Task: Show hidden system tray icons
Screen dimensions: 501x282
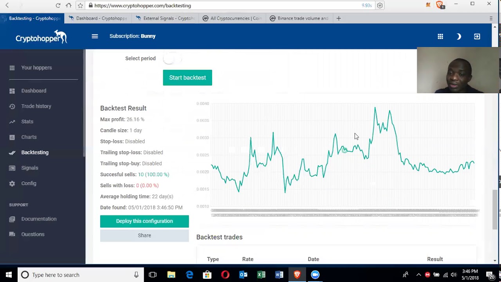Action: click(418, 275)
